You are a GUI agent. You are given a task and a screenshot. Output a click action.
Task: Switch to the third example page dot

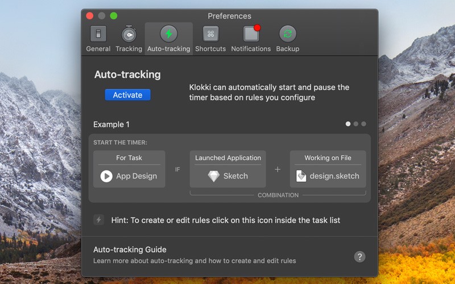363,124
